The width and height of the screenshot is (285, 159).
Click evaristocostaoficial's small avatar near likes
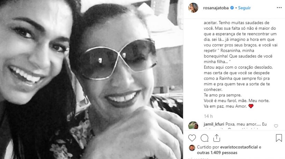192,148
